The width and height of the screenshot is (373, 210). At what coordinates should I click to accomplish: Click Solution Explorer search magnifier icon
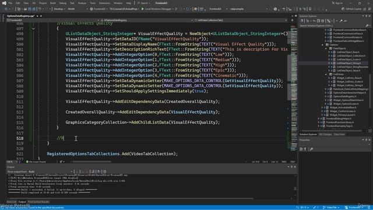(x=367, y=26)
